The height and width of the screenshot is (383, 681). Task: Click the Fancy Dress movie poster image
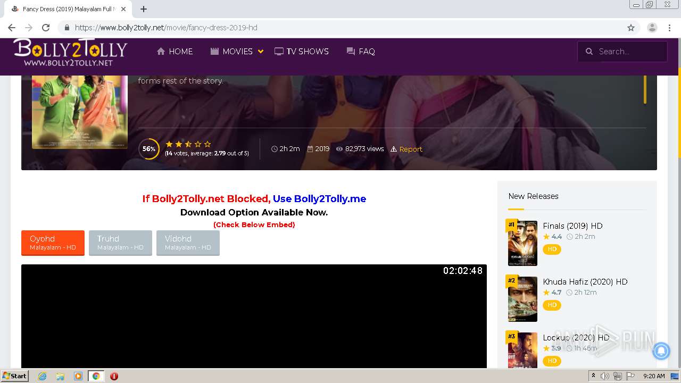click(x=80, y=112)
